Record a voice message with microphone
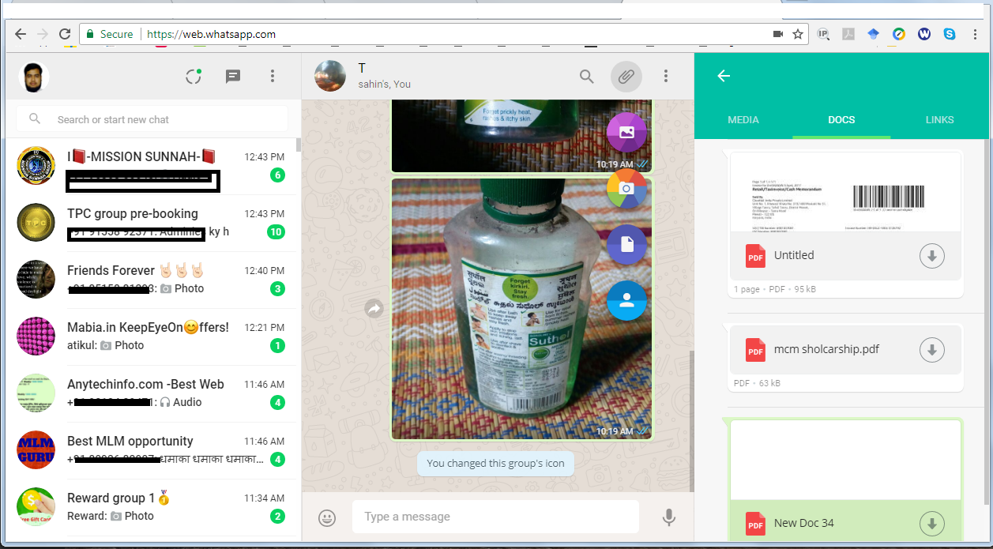 pyautogui.click(x=668, y=517)
